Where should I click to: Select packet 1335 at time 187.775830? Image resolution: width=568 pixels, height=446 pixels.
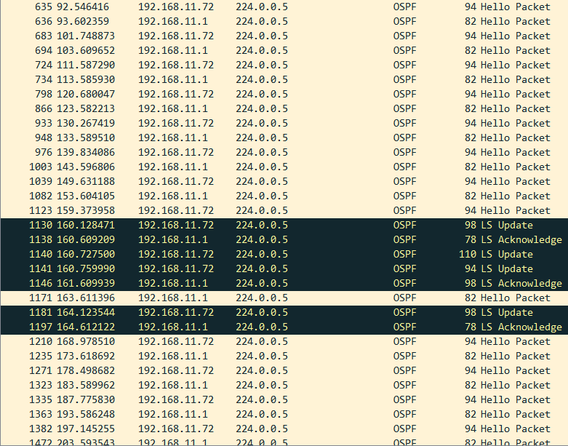284,399
